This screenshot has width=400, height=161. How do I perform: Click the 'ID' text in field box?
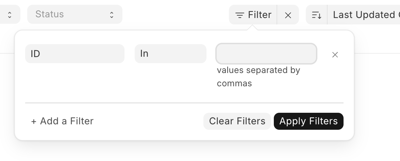point(35,54)
